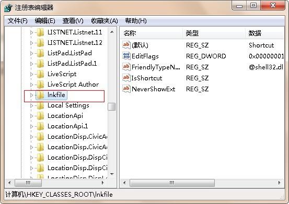
Task: Click tree pane scroll-down arrow
Action: coord(112,174)
